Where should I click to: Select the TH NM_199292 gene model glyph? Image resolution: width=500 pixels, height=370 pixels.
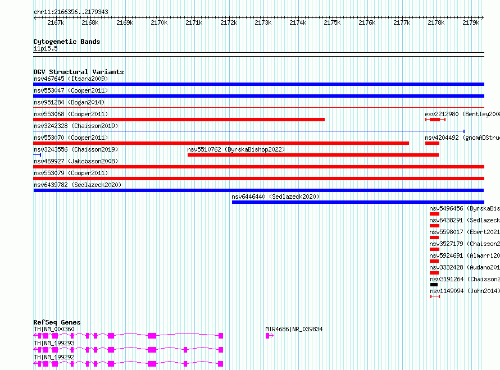click(x=128, y=364)
